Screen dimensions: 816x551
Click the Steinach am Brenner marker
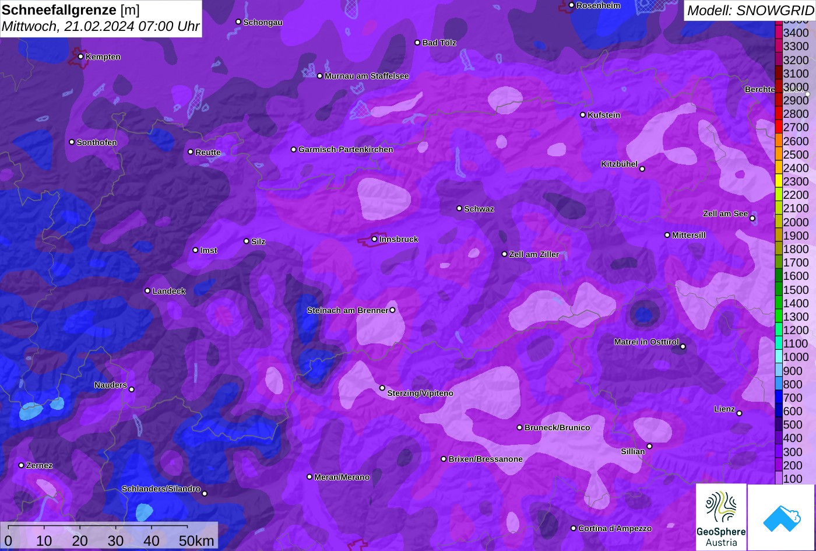(392, 310)
